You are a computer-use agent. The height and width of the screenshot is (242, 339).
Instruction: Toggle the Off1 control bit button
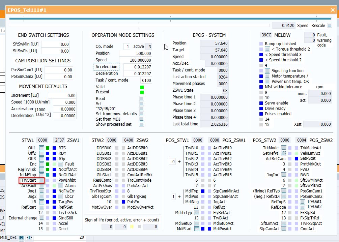(x=41, y=148)
